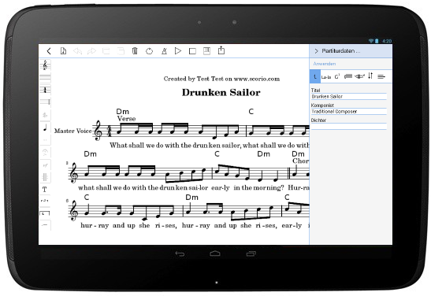Viewport: 431px width, 296px height.
Task: Open the time signature palette in sidebar
Action: point(45,90)
